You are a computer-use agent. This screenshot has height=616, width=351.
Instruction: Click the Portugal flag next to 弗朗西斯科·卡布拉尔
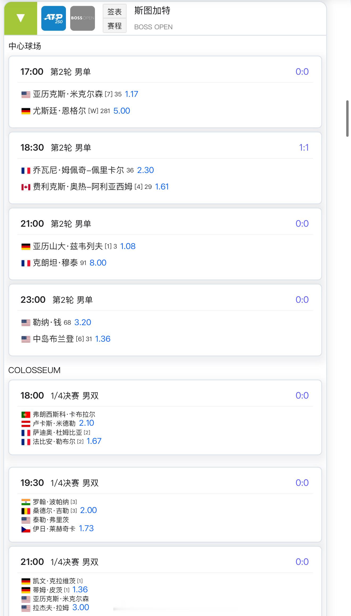[x=26, y=415]
